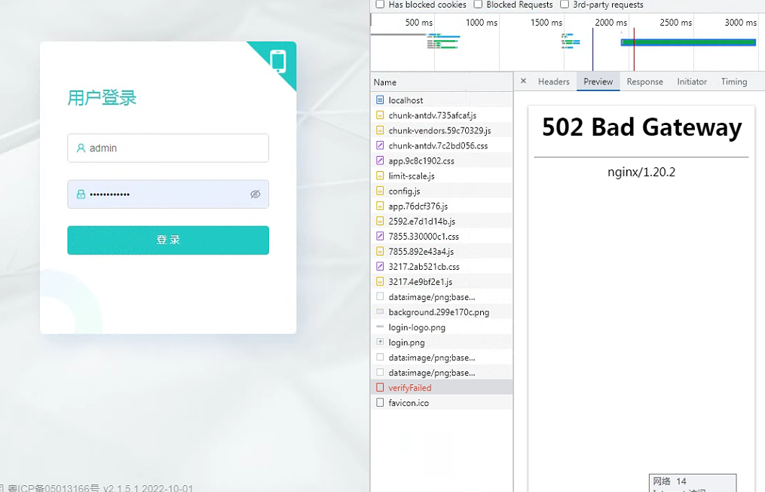The width and height of the screenshot is (765, 492).
Task: Select the failed verifyFailed request
Action: pyautogui.click(x=410, y=388)
